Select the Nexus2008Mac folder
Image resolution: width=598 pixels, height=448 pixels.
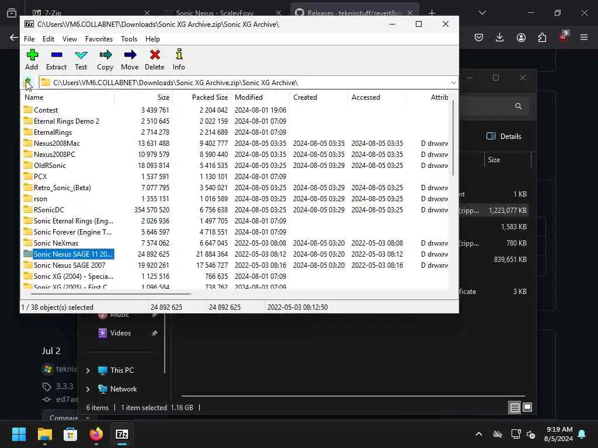coord(57,143)
